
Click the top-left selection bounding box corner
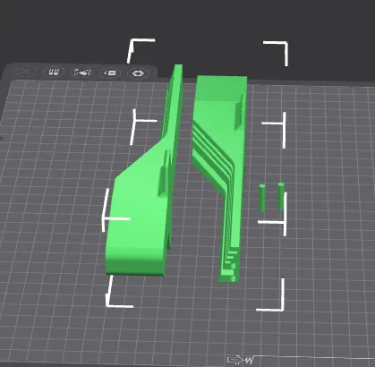tap(141, 49)
